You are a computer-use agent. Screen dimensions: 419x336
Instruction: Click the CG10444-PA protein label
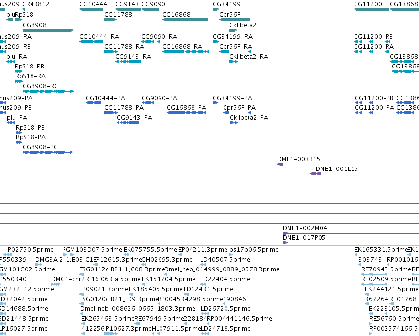pos(105,98)
